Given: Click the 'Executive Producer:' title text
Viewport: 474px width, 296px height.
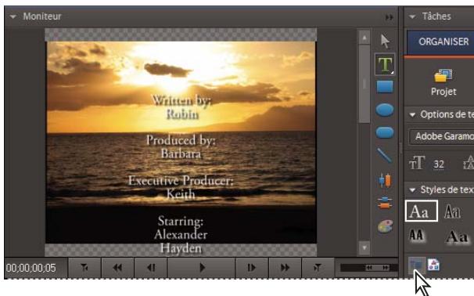Looking at the screenshot, I should tap(181, 180).
